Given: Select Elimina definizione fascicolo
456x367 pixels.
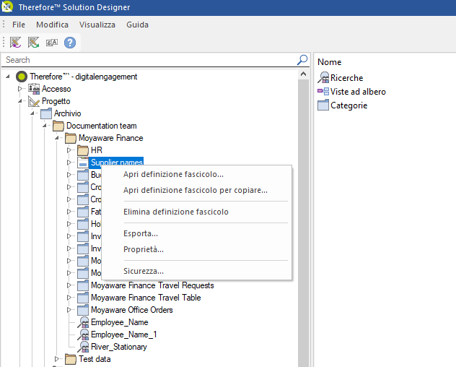Looking at the screenshot, I should click(x=196, y=212).
